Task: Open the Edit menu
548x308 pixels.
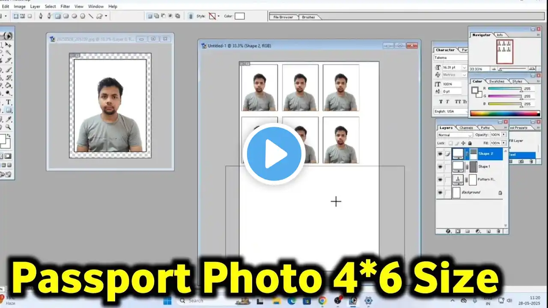Action: pyautogui.click(x=6, y=6)
